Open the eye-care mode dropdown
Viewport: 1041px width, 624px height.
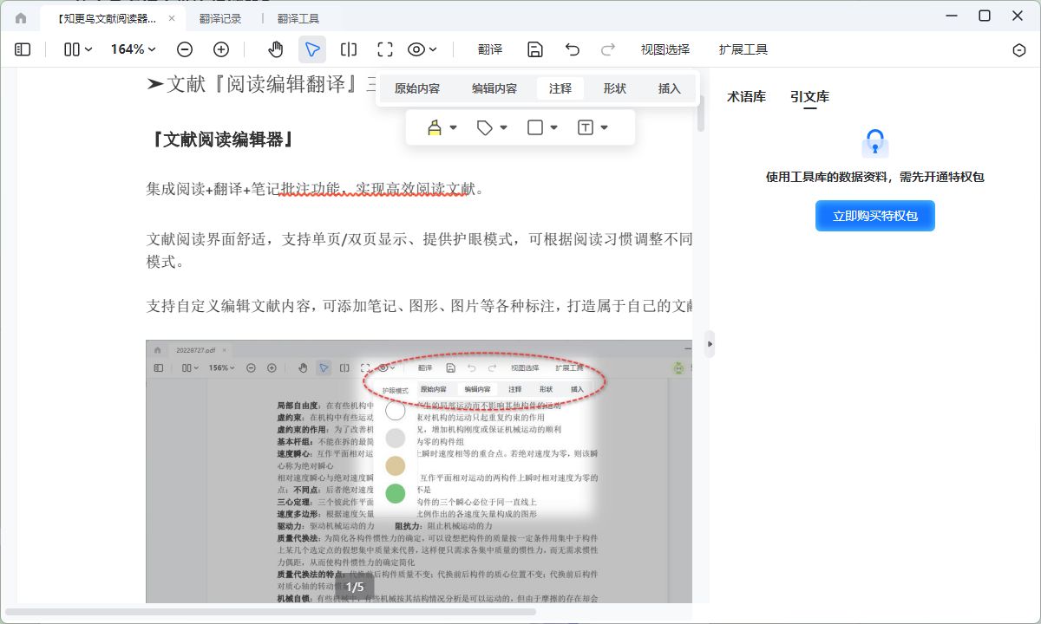coord(422,50)
